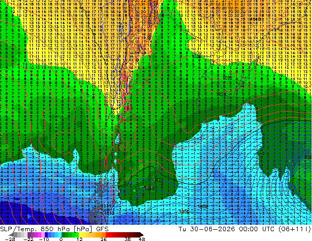Pick the bright yellow legend swatch above 12

point(80,235)
